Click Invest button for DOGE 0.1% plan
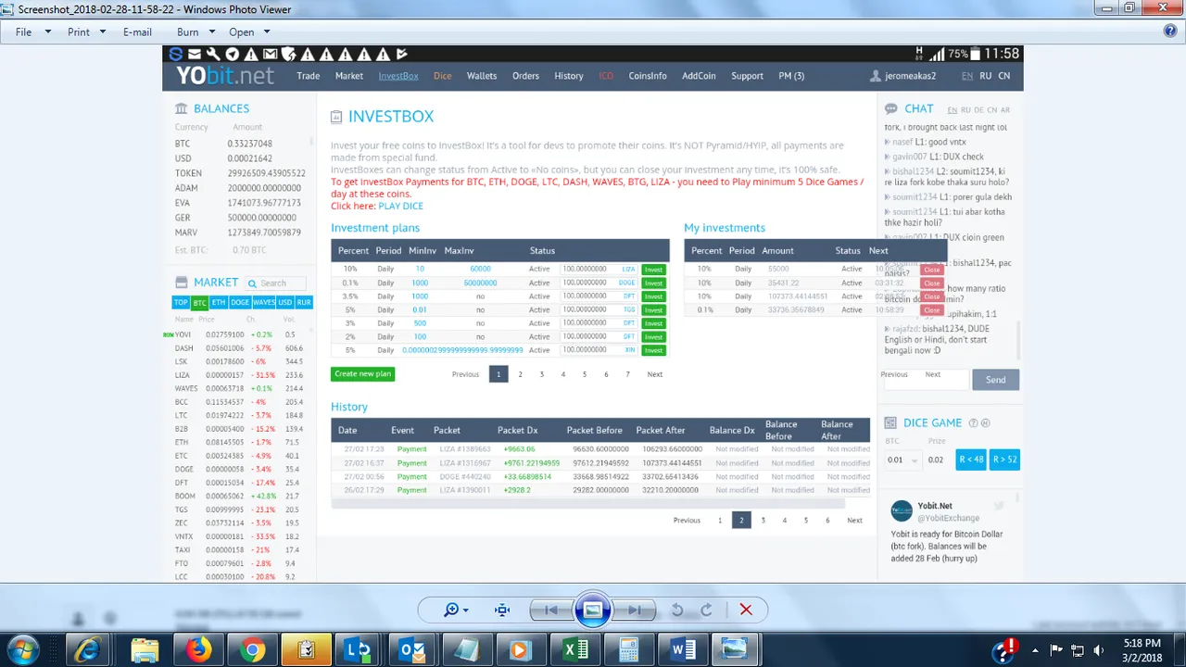The image size is (1186, 667). [654, 283]
